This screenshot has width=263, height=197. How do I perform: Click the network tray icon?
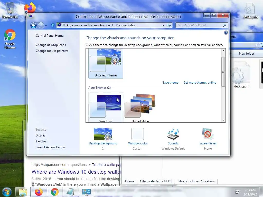(x=237, y=192)
